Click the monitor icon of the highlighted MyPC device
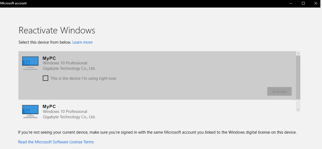The width and height of the screenshot is (322, 149). tap(30, 63)
